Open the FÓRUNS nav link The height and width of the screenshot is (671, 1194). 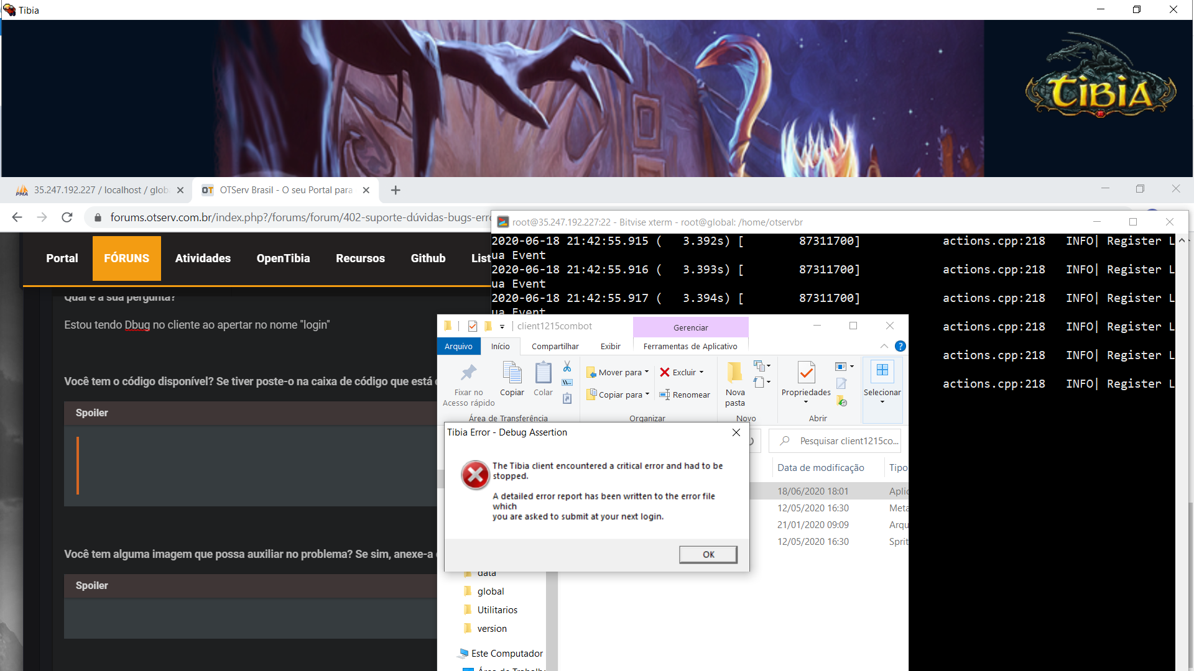(x=127, y=258)
